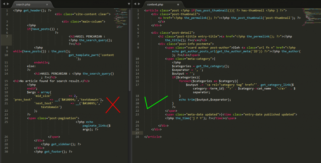The width and height of the screenshot is (321, 163).
Task: Click the search.php minimap
Action: coord(120,18)
